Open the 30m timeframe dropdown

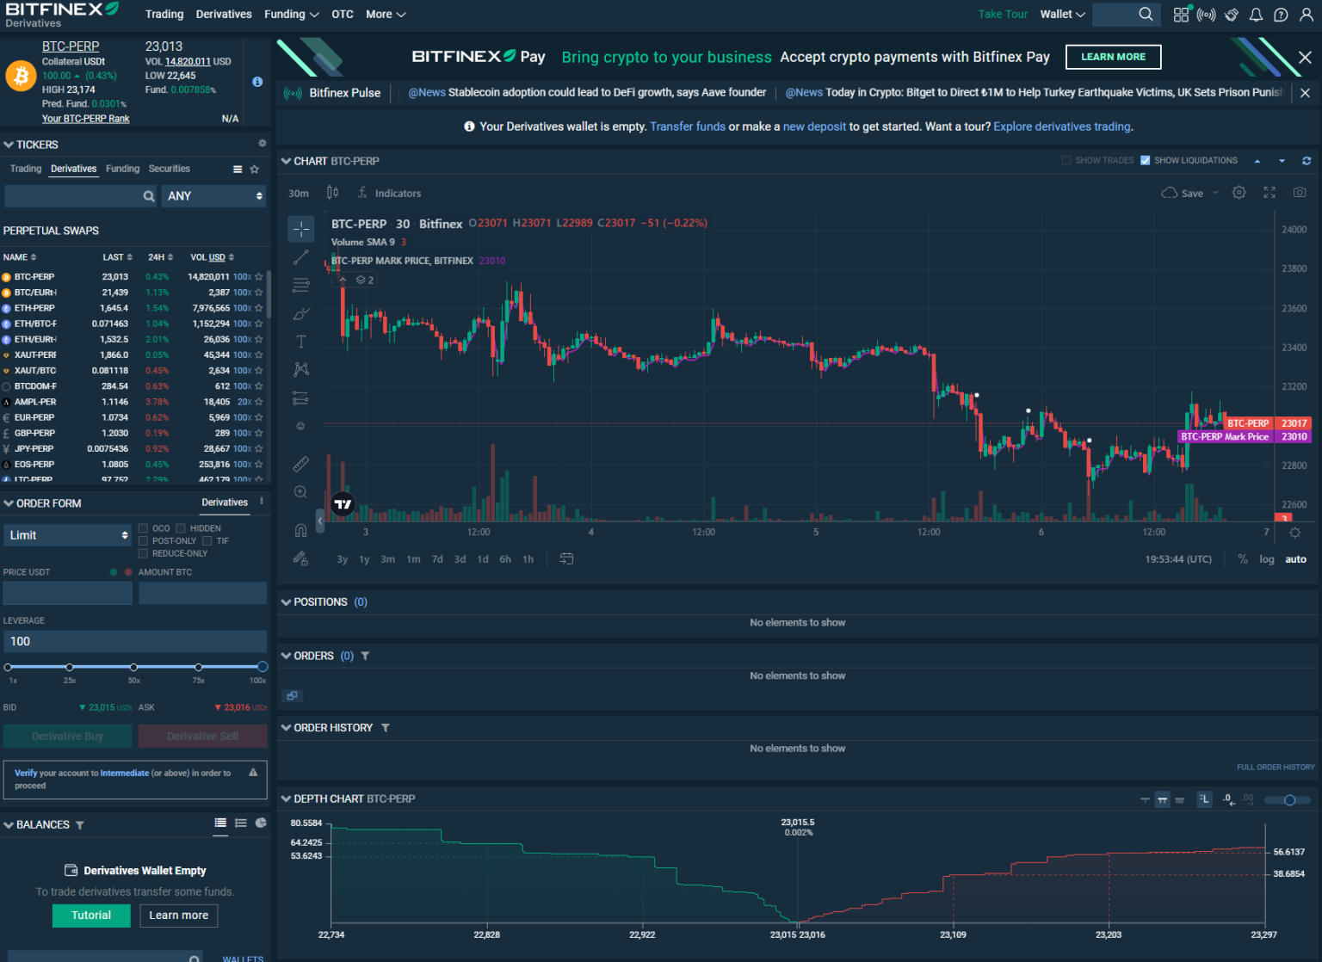point(299,193)
